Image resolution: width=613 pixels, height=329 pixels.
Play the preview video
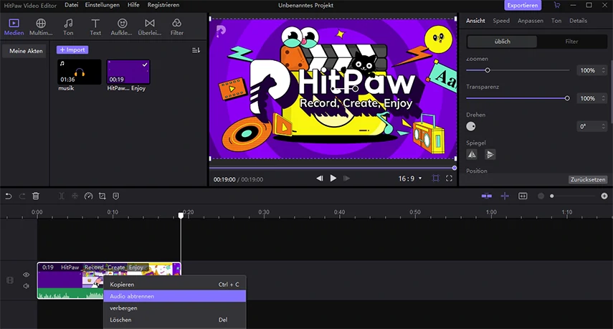tap(333, 178)
